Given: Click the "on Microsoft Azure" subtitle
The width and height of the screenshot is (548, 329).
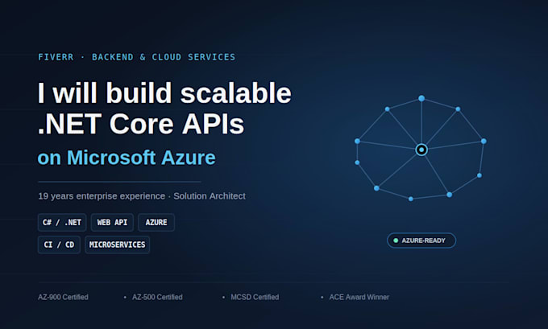Looking at the screenshot, I should tap(127, 158).
